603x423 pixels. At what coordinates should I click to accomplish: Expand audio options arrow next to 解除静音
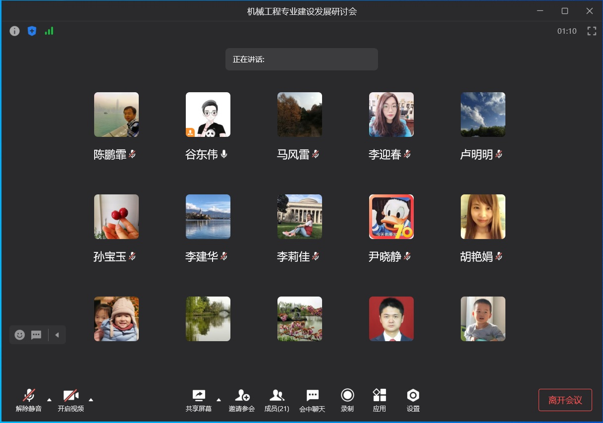(x=49, y=399)
